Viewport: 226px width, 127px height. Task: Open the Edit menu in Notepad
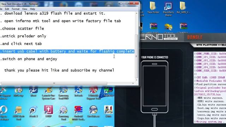(7, 9)
